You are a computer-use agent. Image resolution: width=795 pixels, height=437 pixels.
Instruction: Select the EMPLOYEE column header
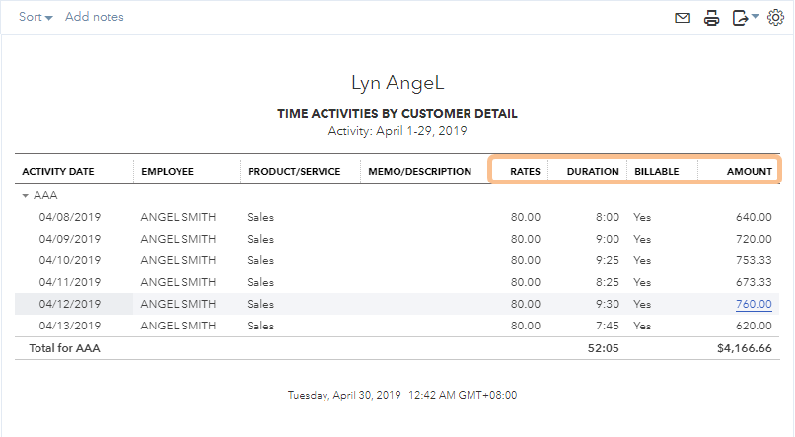point(168,172)
